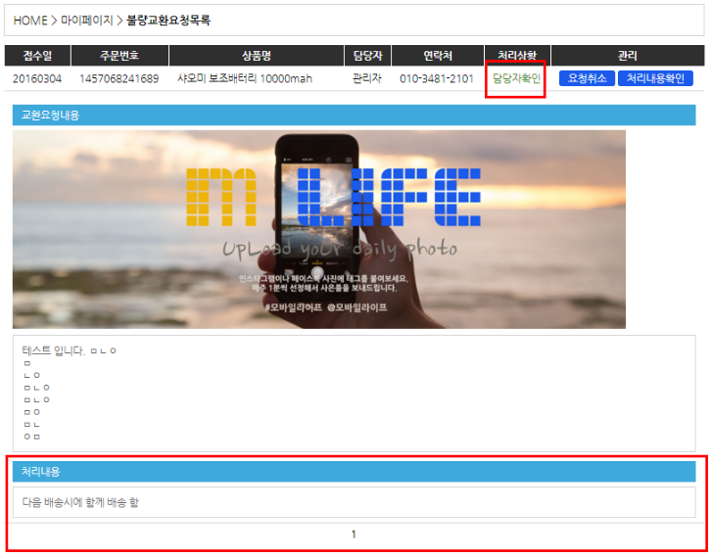Click the 처리내용확인 button
Image resolution: width=712 pixels, height=556 pixels.
click(x=655, y=78)
